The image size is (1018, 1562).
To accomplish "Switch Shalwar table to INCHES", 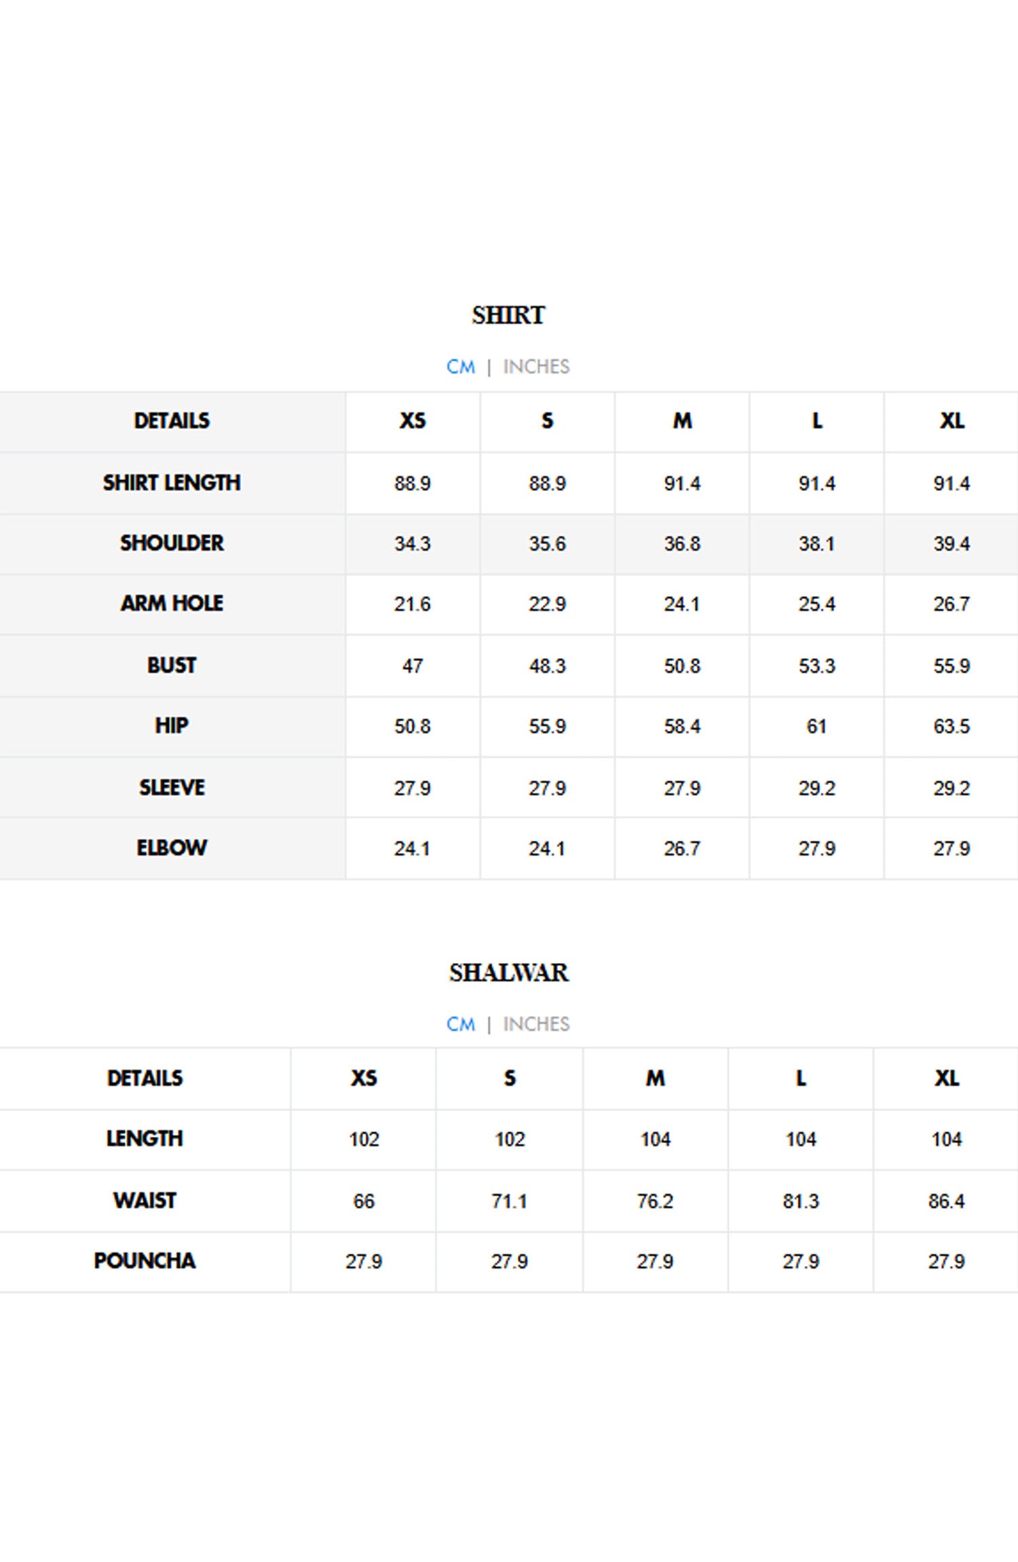I will (x=536, y=1024).
